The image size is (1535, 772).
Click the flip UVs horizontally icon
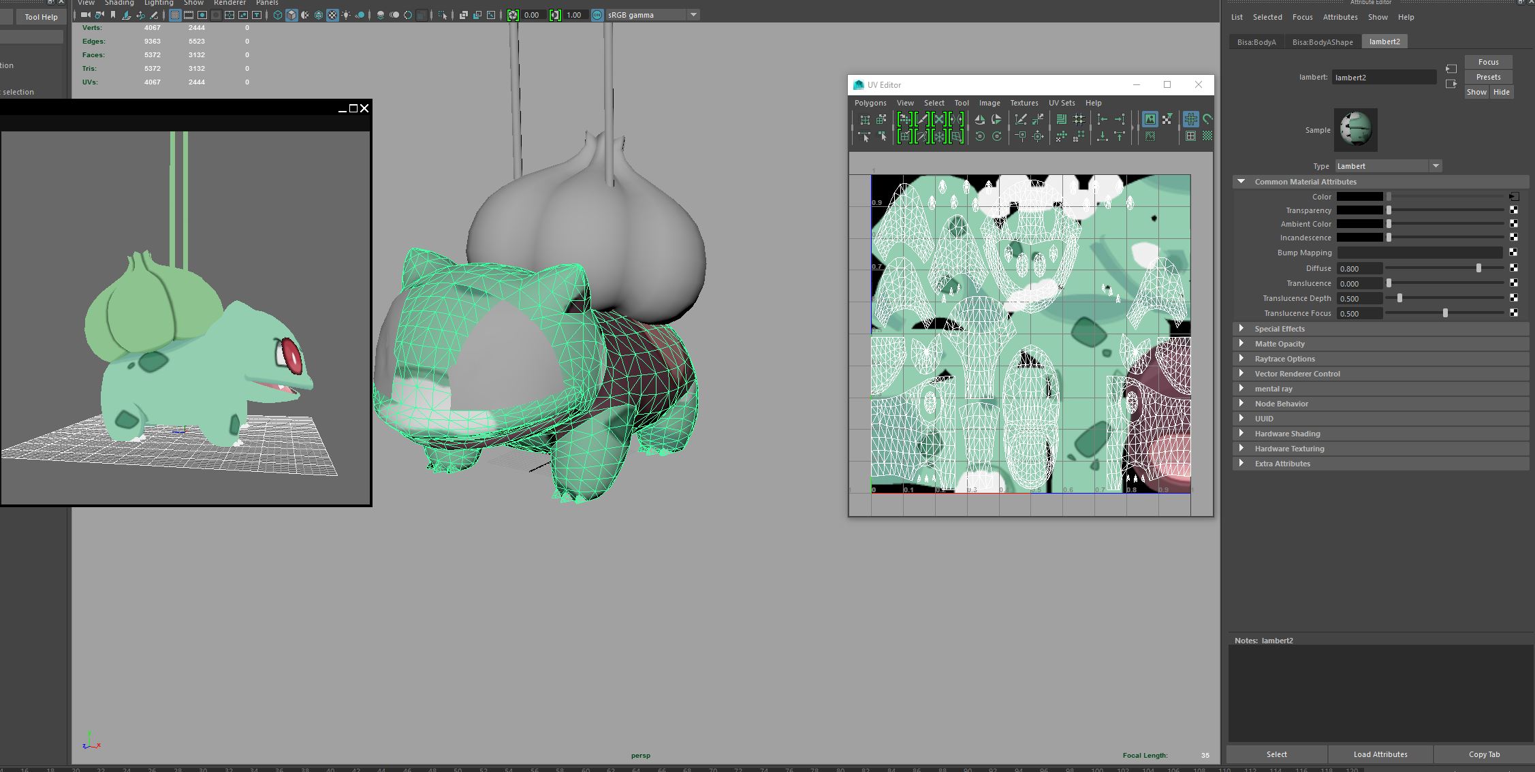point(980,119)
